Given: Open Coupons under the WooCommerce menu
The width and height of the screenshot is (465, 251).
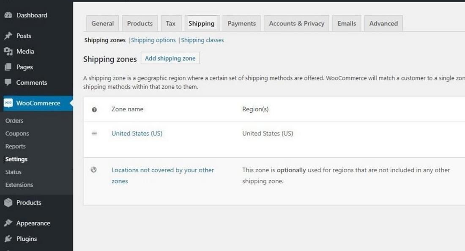Looking at the screenshot, I should 17,134.
